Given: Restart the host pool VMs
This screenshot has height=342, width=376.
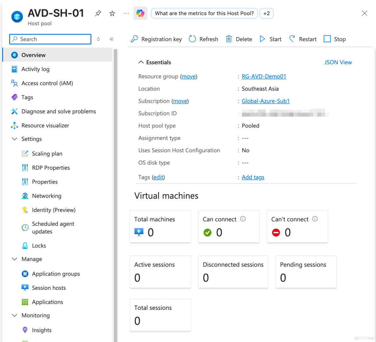Looking at the screenshot, I should coord(302,39).
